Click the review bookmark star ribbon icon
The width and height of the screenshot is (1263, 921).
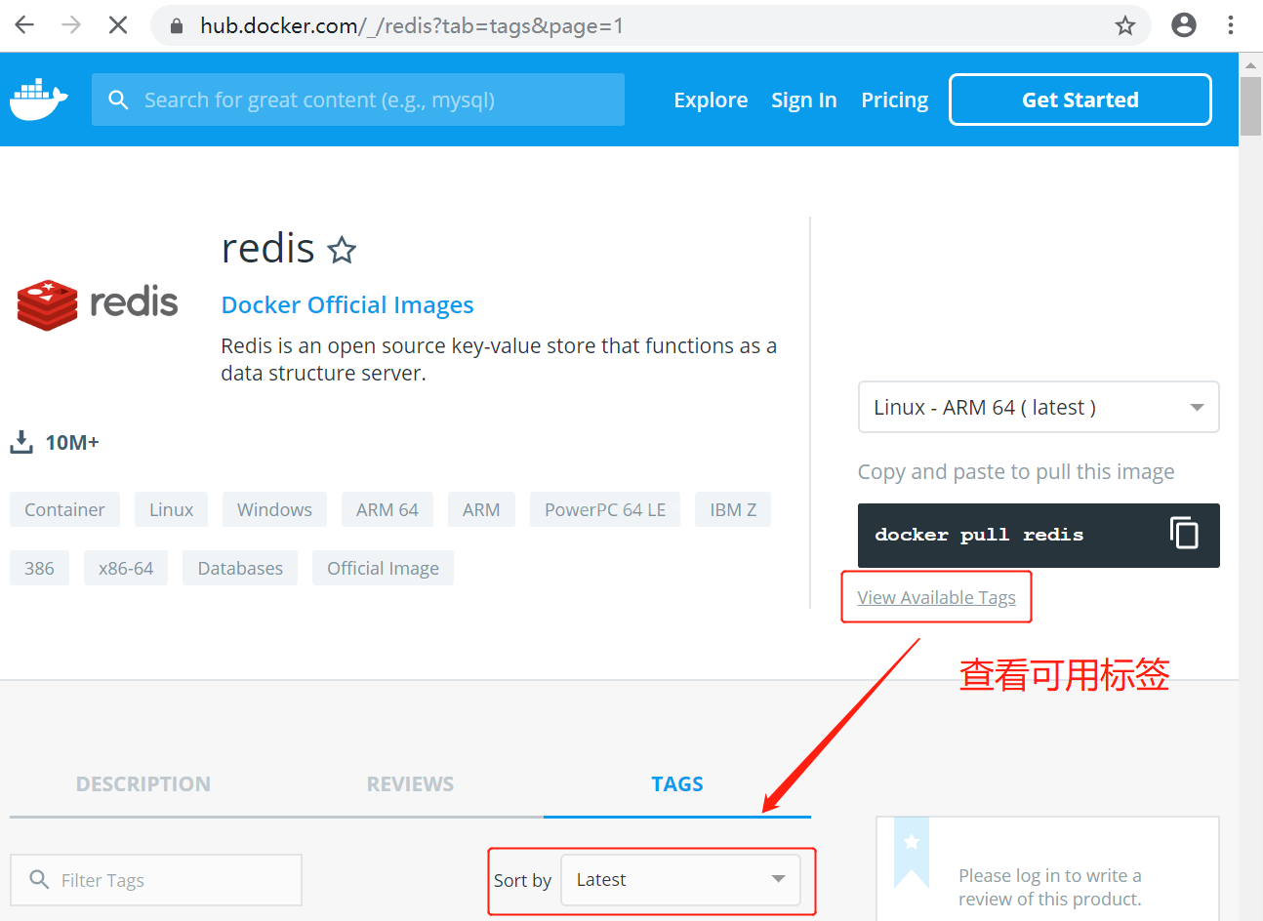coord(912,851)
